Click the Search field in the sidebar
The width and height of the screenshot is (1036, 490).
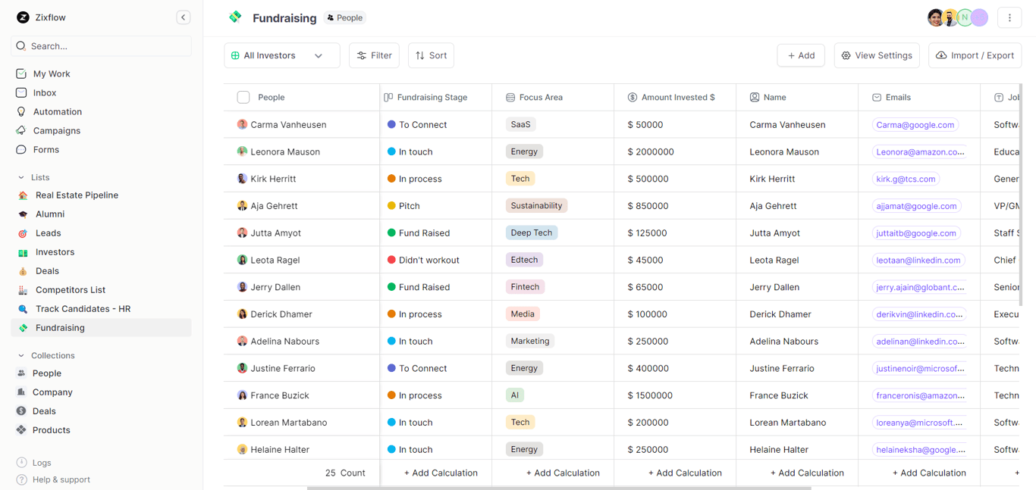pyautogui.click(x=101, y=46)
